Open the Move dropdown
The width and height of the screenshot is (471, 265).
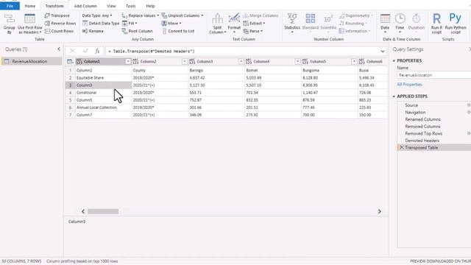click(171, 23)
